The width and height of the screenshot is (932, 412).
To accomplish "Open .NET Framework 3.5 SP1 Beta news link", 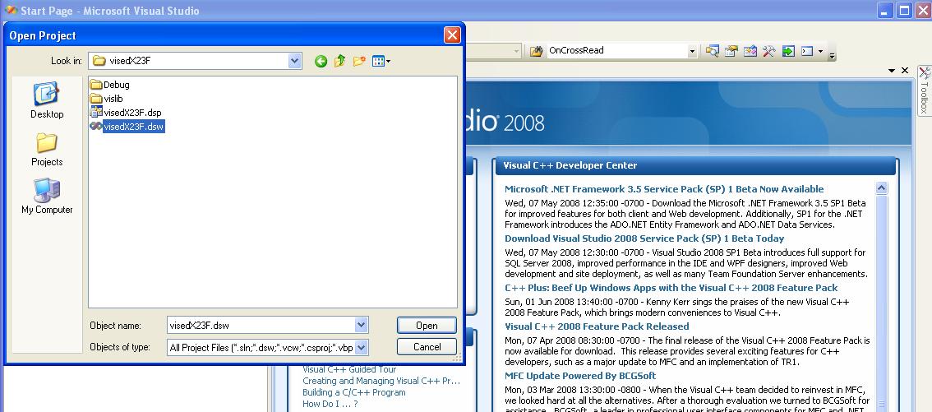I will click(x=664, y=189).
